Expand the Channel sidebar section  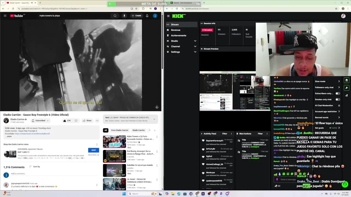pyautogui.click(x=181, y=47)
